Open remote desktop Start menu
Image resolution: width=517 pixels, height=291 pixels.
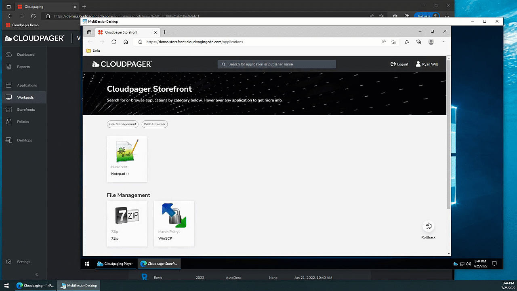point(87,264)
